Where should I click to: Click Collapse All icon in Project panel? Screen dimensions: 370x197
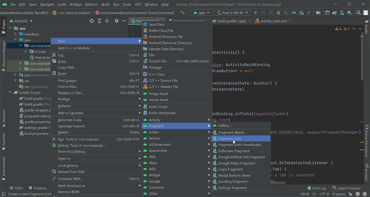107,21
